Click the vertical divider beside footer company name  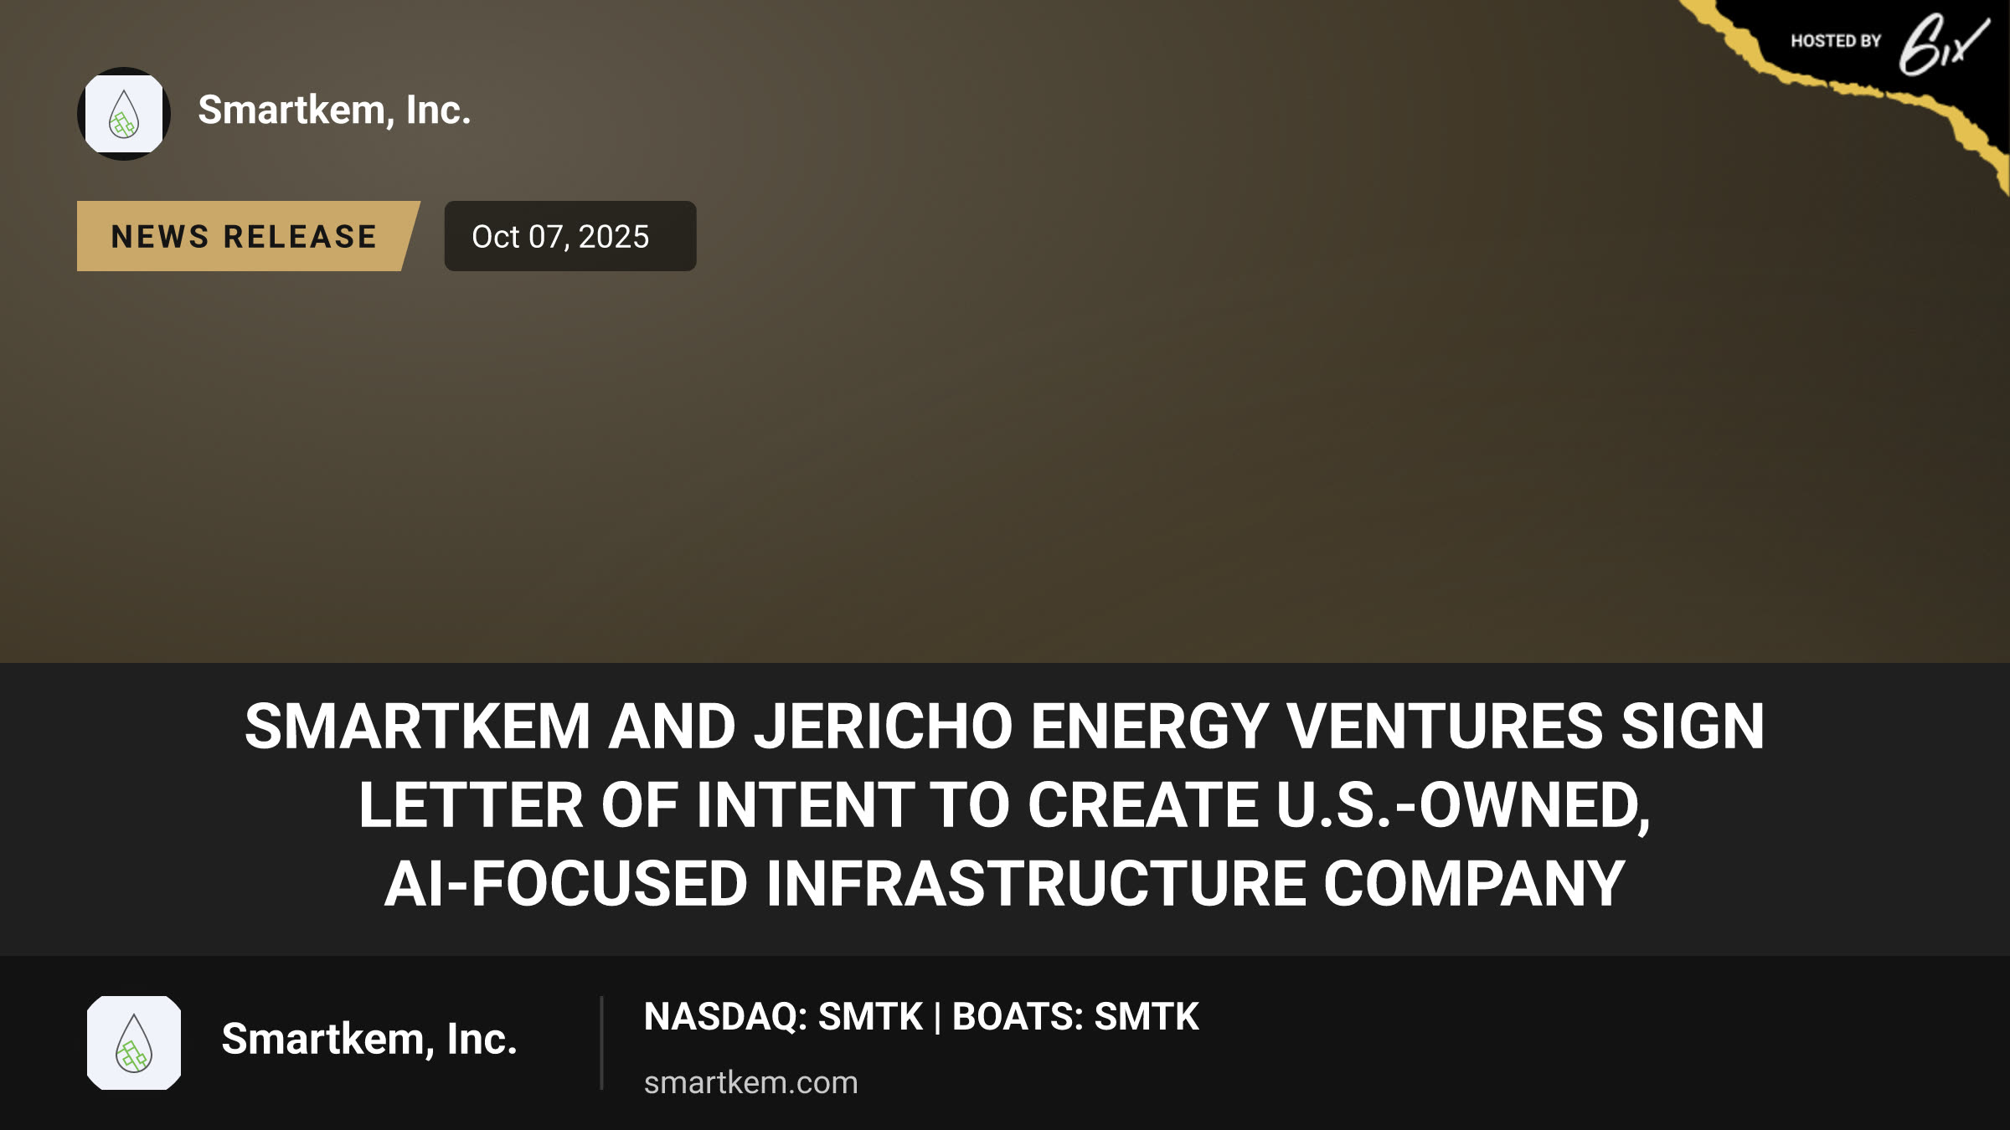[601, 1043]
